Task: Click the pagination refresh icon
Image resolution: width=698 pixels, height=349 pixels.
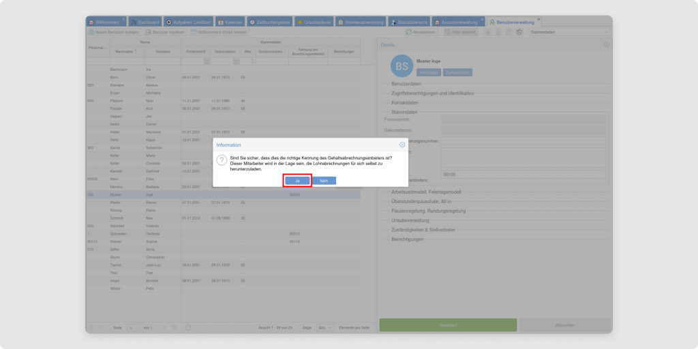Action: 188,328
